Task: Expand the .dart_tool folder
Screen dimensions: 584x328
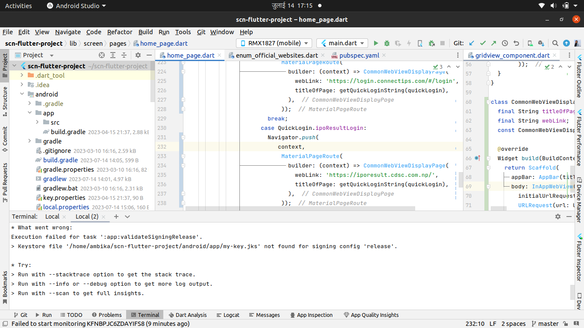Action: coord(22,76)
